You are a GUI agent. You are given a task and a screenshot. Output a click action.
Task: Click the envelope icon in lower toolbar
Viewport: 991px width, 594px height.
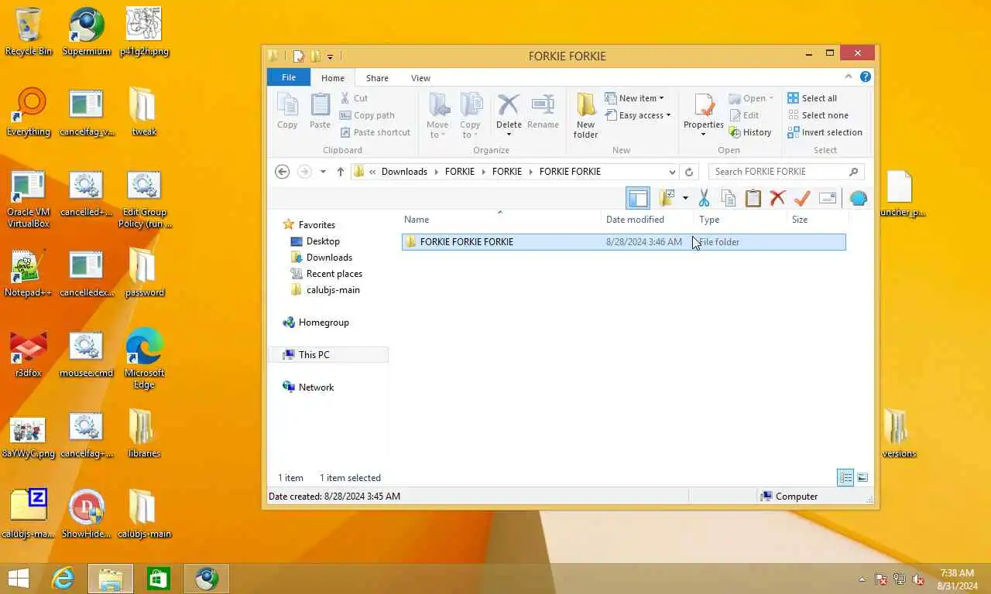827,198
